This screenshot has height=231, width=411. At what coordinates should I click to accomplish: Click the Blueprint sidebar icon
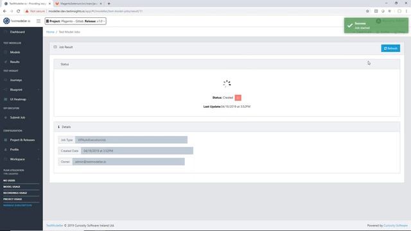click(x=6, y=90)
